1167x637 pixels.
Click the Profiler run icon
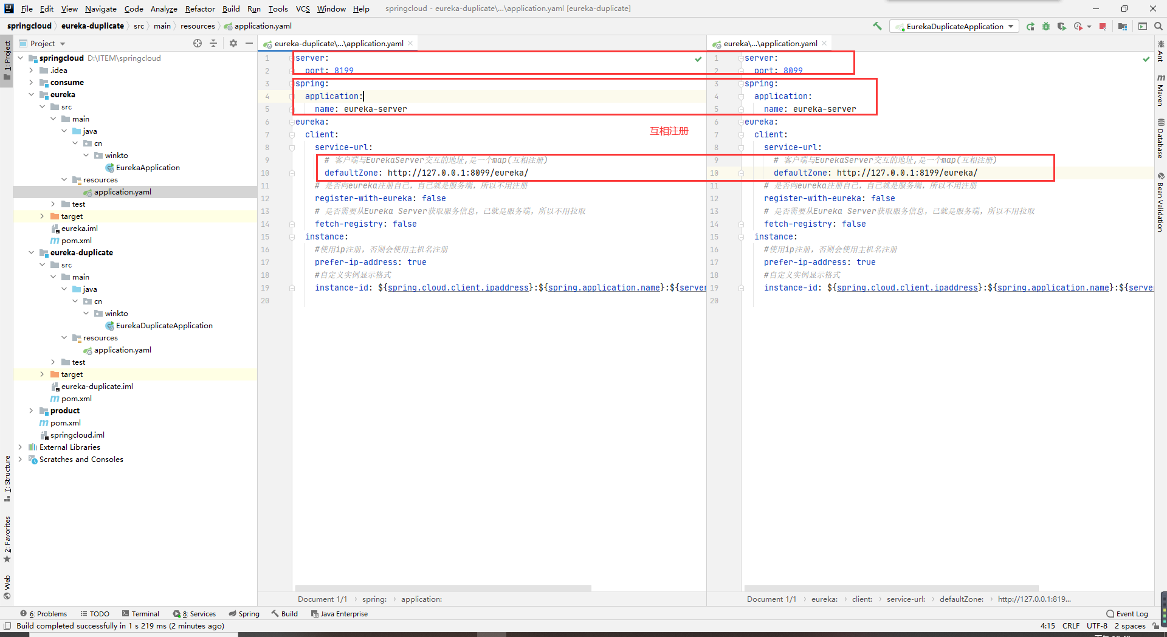pyautogui.click(x=1078, y=26)
